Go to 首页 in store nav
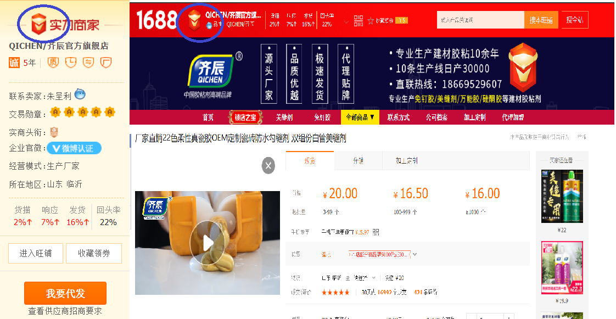This screenshot has width=616, height=319. coord(208,117)
